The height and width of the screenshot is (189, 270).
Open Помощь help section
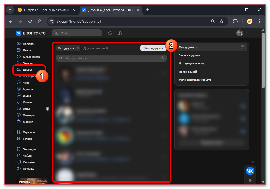pyautogui.click(x=25, y=168)
